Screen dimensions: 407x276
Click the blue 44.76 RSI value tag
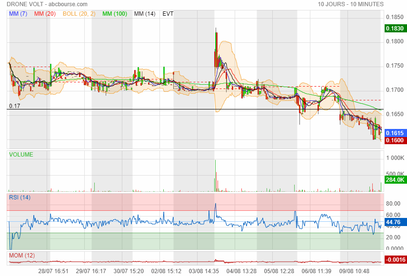[x=396, y=222]
